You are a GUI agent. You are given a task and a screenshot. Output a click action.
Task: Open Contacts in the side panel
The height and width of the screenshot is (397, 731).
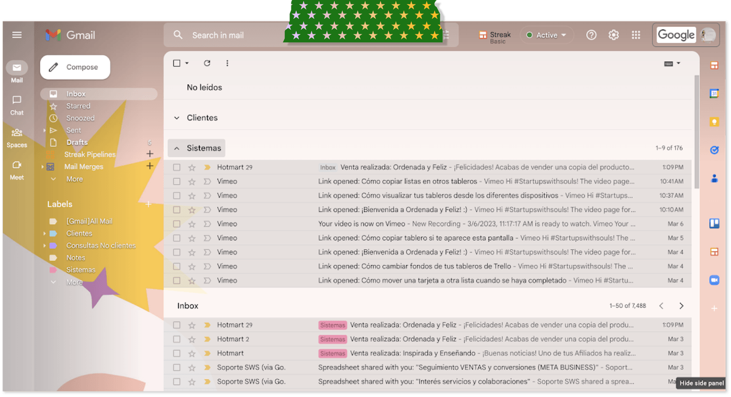(714, 178)
